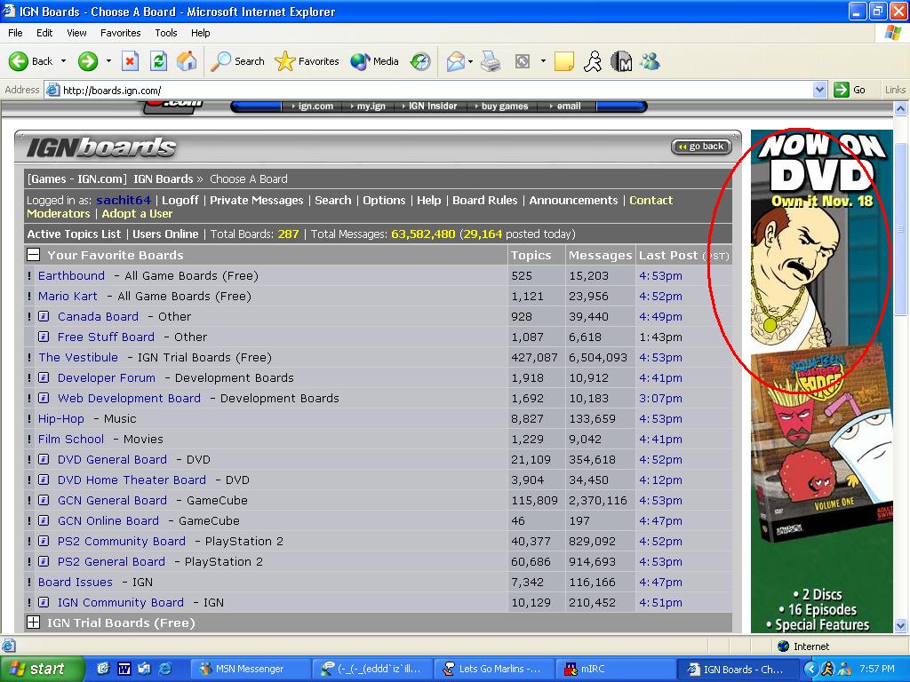910x682 pixels.
Task: Click the info icon beside DVD General Board
Action: click(44, 459)
